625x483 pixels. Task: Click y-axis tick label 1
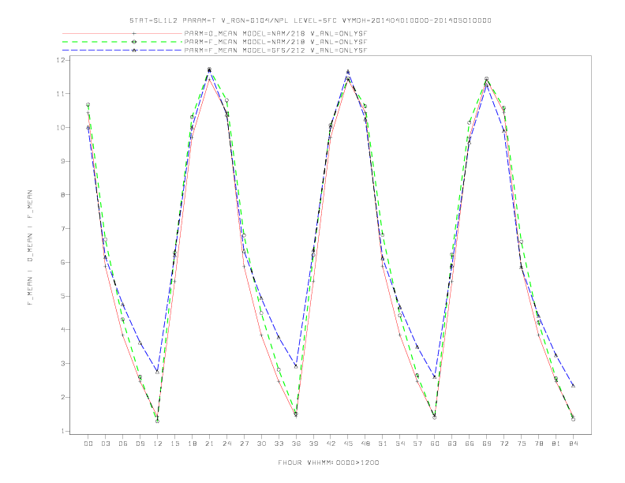point(62,431)
